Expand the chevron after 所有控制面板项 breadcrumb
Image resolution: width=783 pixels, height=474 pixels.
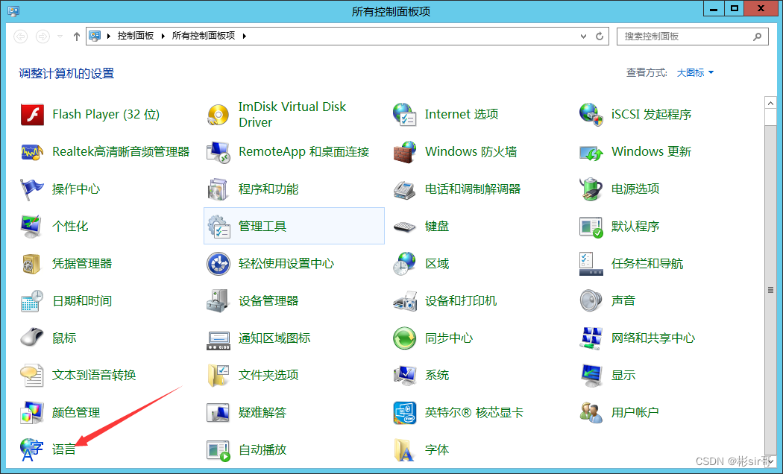point(244,36)
